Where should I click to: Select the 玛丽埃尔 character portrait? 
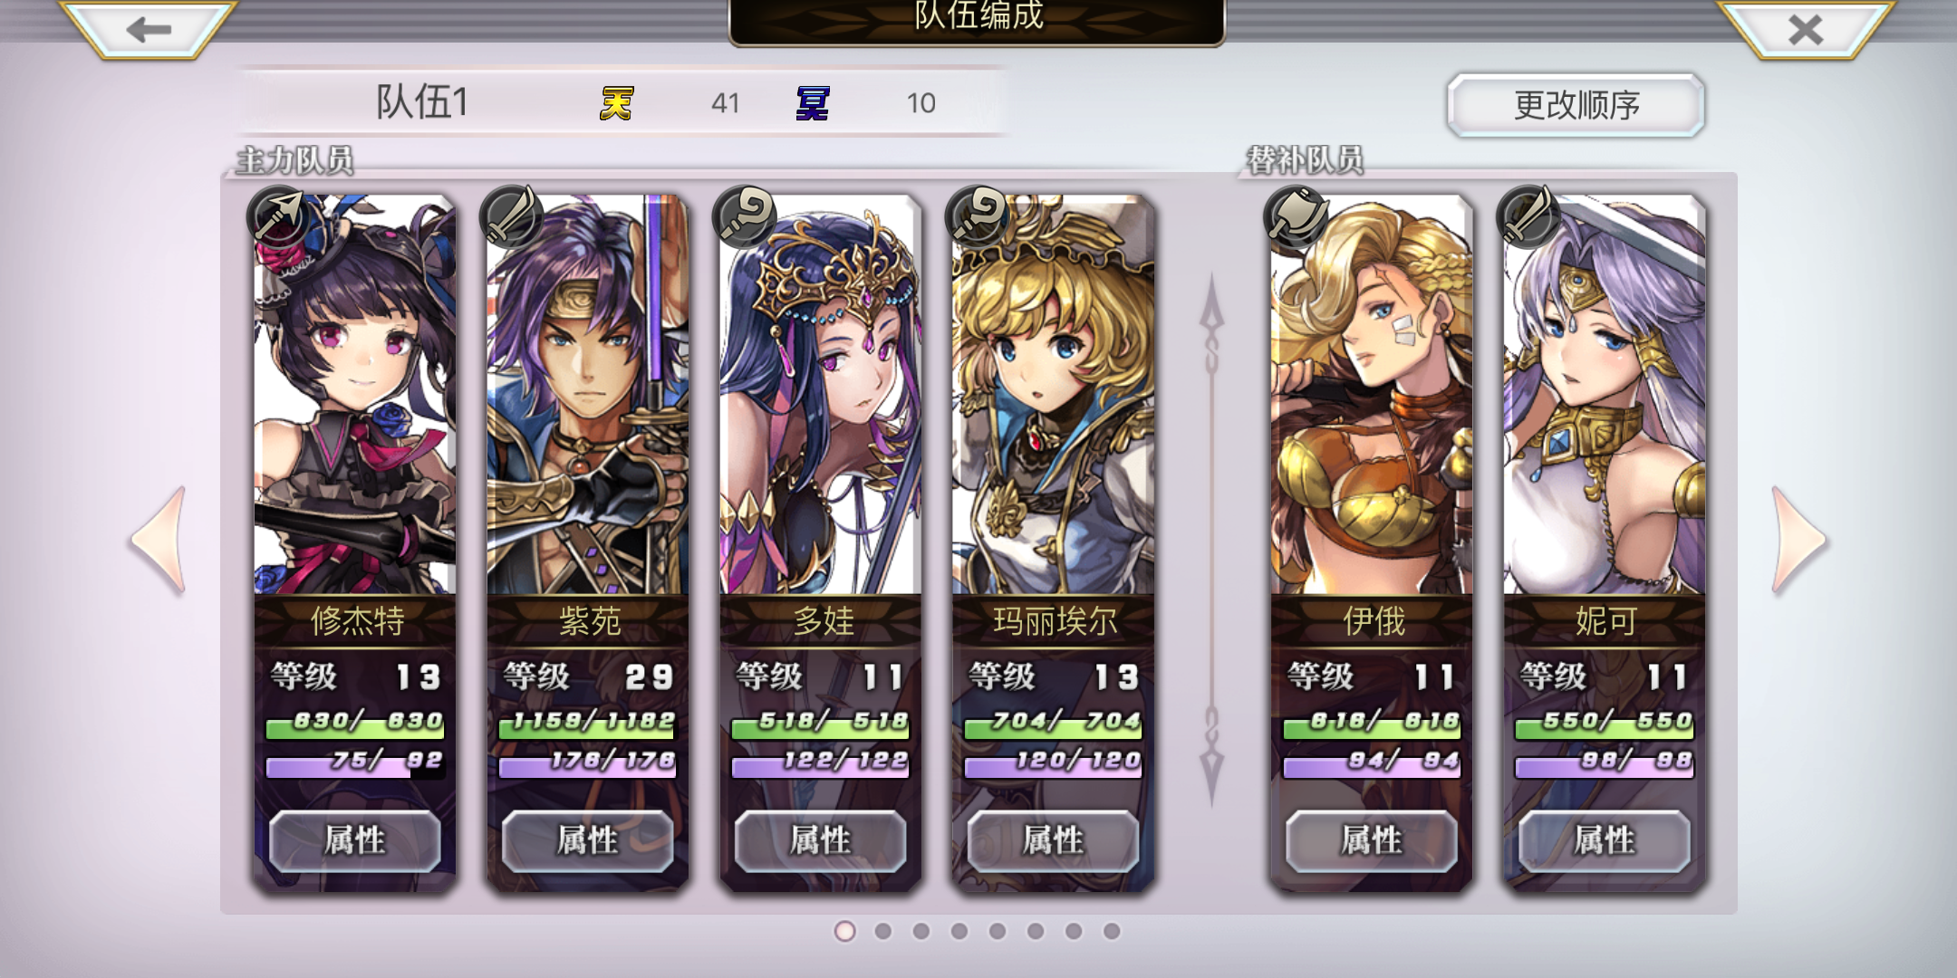click(1054, 394)
